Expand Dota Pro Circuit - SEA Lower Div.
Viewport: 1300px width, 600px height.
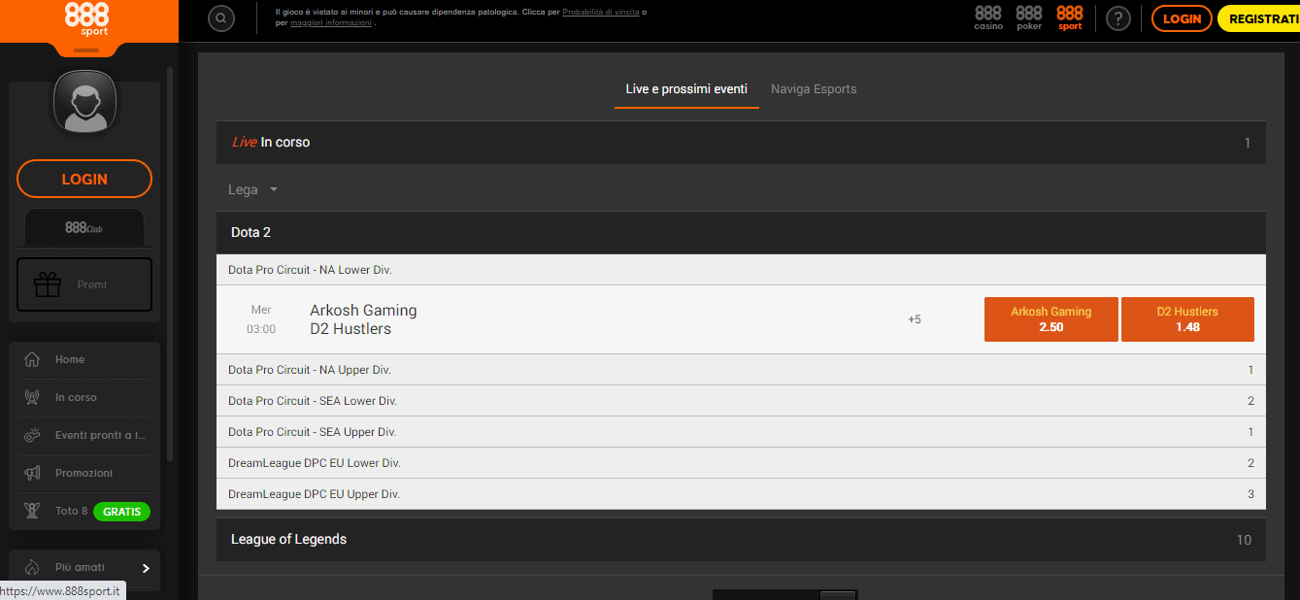pos(741,401)
